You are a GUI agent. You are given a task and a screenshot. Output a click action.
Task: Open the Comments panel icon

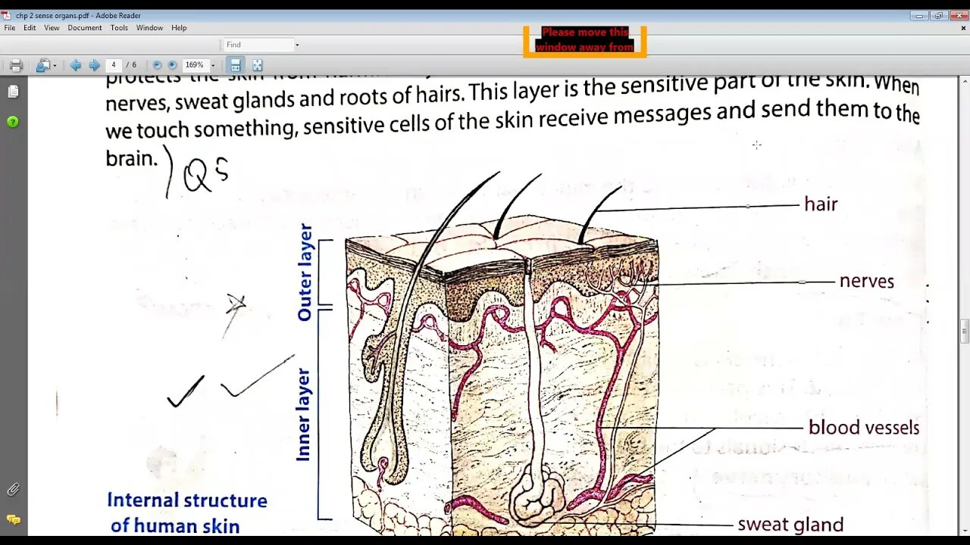(13, 520)
